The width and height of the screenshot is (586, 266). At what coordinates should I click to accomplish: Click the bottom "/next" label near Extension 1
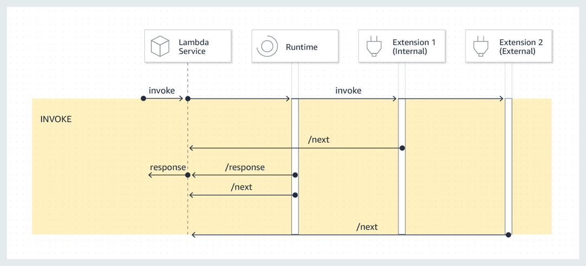tap(367, 227)
